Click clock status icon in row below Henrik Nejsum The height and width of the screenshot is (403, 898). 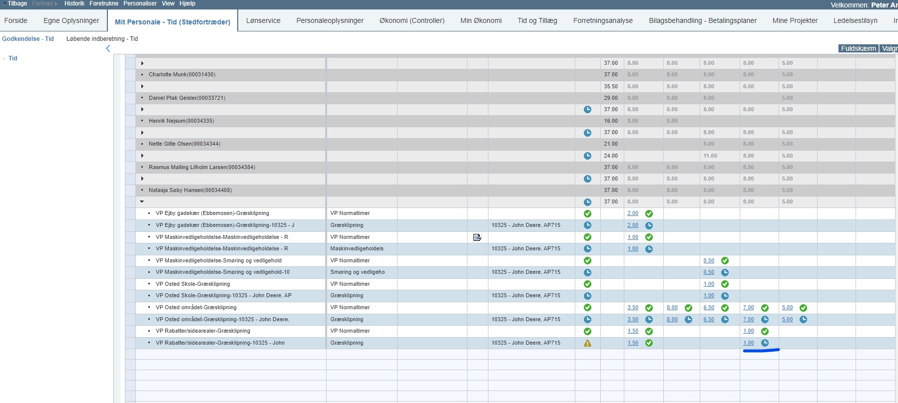tap(587, 133)
